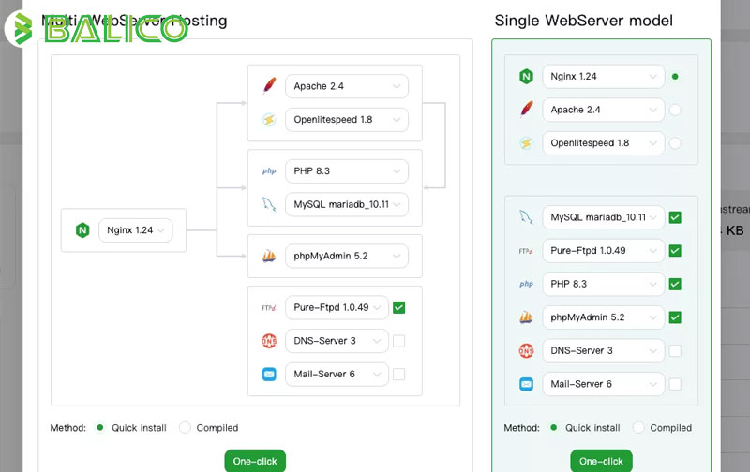750x472 pixels.
Task: Select the Apache 2.4 radio button in the single model
Action: (x=675, y=110)
